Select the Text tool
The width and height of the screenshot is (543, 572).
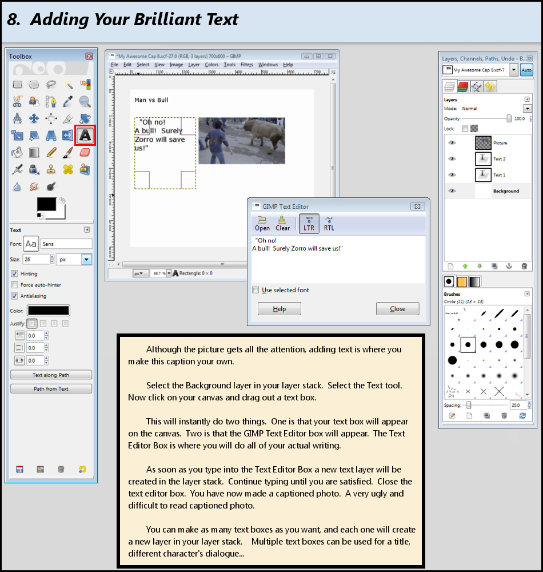[85, 136]
